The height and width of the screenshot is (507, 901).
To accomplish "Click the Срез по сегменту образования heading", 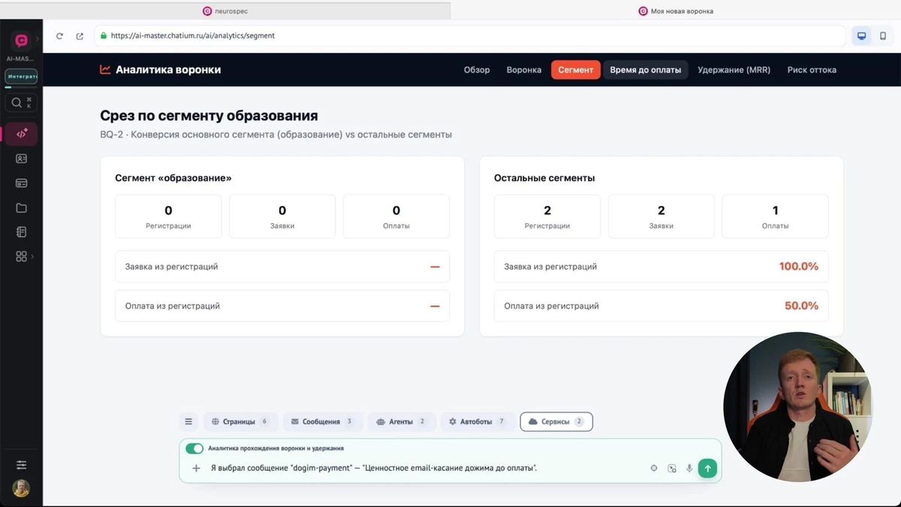I will click(x=209, y=116).
